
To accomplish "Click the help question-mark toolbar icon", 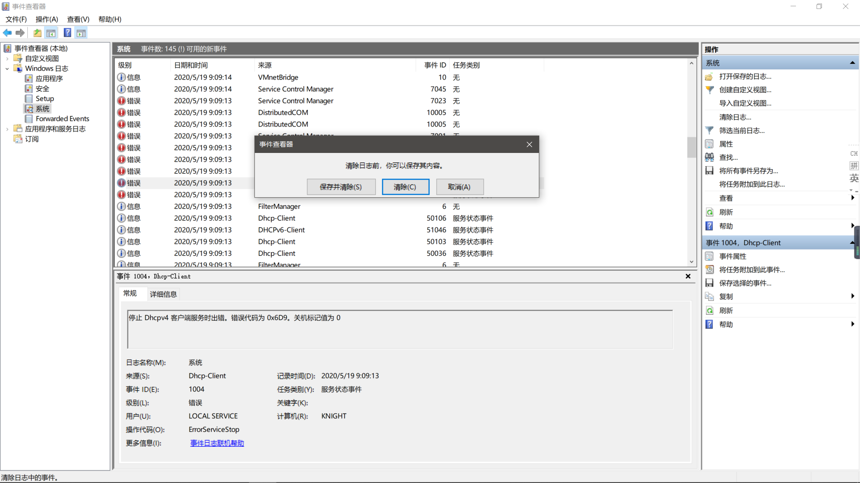I will [x=67, y=33].
